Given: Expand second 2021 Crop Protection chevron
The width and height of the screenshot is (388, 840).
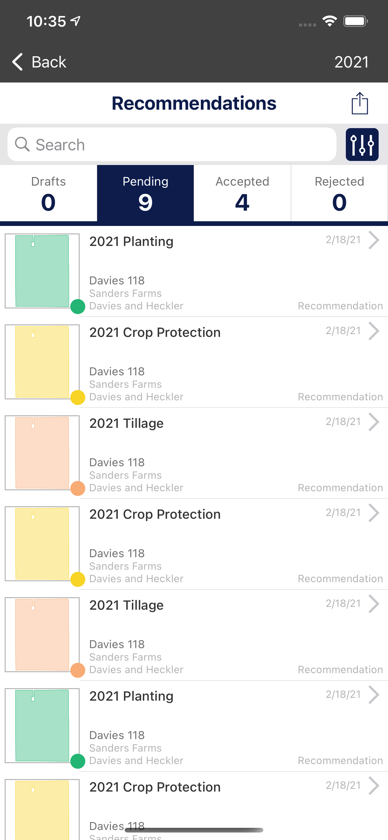Looking at the screenshot, I should coord(374,513).
